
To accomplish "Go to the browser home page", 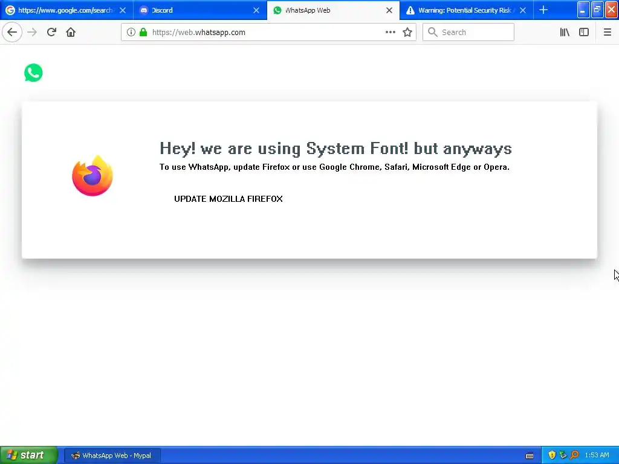I will (71, 32).
